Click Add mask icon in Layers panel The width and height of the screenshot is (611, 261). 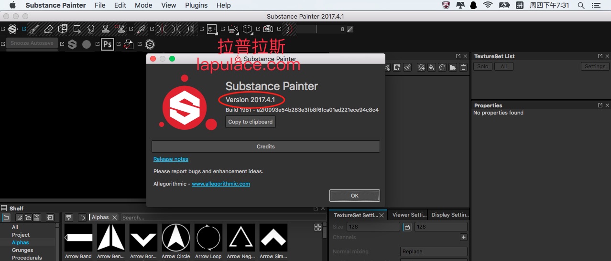click(397, 67)
